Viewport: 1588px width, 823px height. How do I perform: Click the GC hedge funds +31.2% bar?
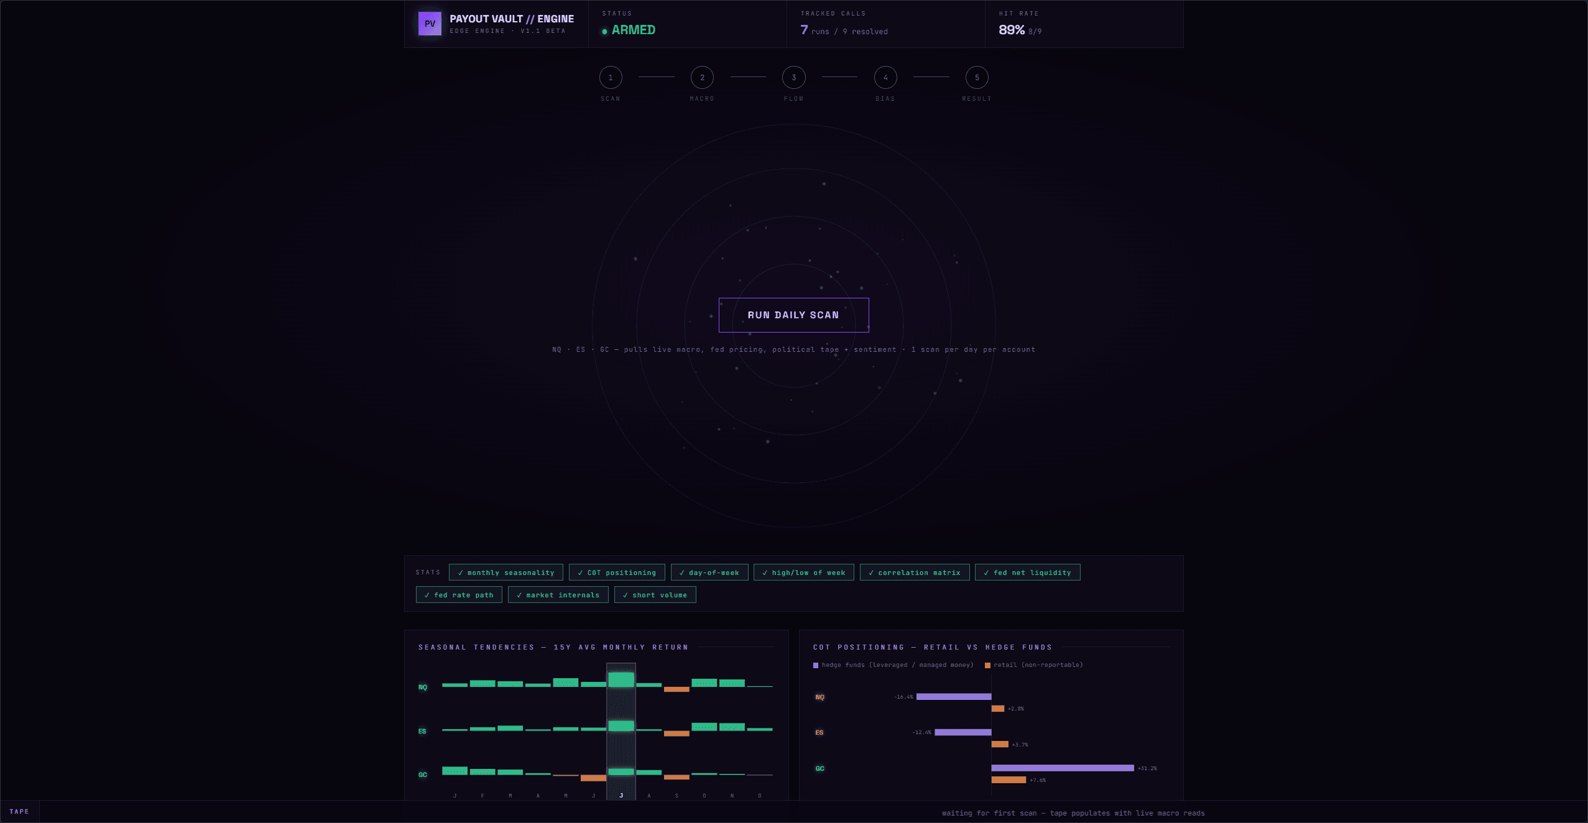pyautogui.click(x=1063, y=768)
